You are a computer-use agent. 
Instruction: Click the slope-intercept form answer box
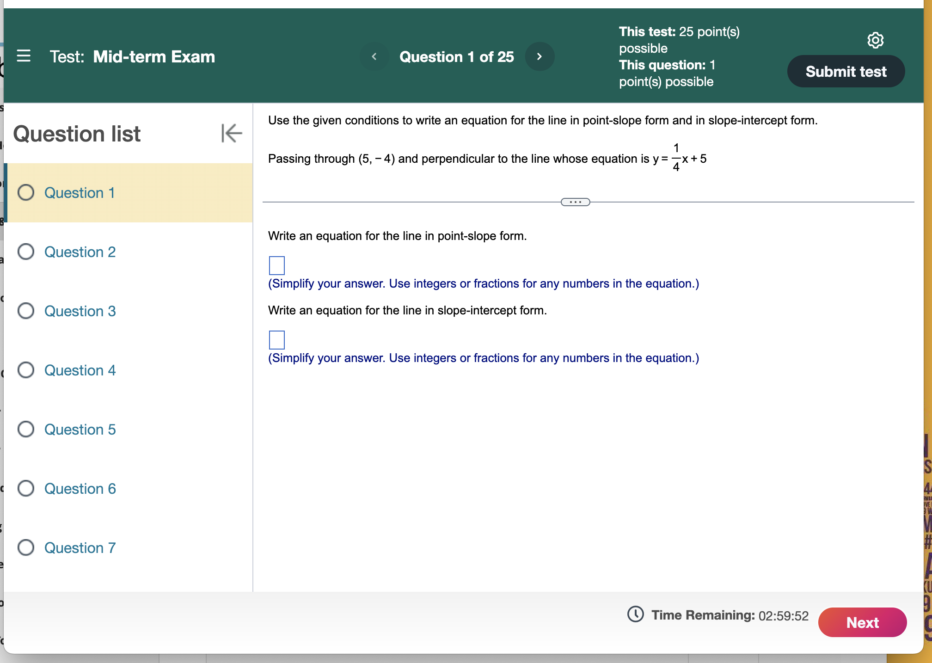(x=276, y=340)
